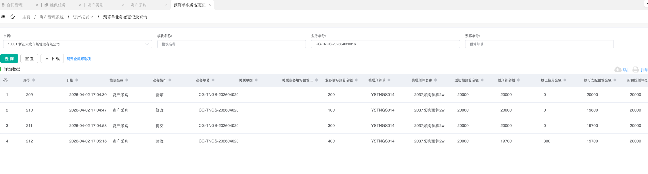Sort by the 日期 column arrows
The height and width of the screenshot is (174, 648).
tap(77, 80)
